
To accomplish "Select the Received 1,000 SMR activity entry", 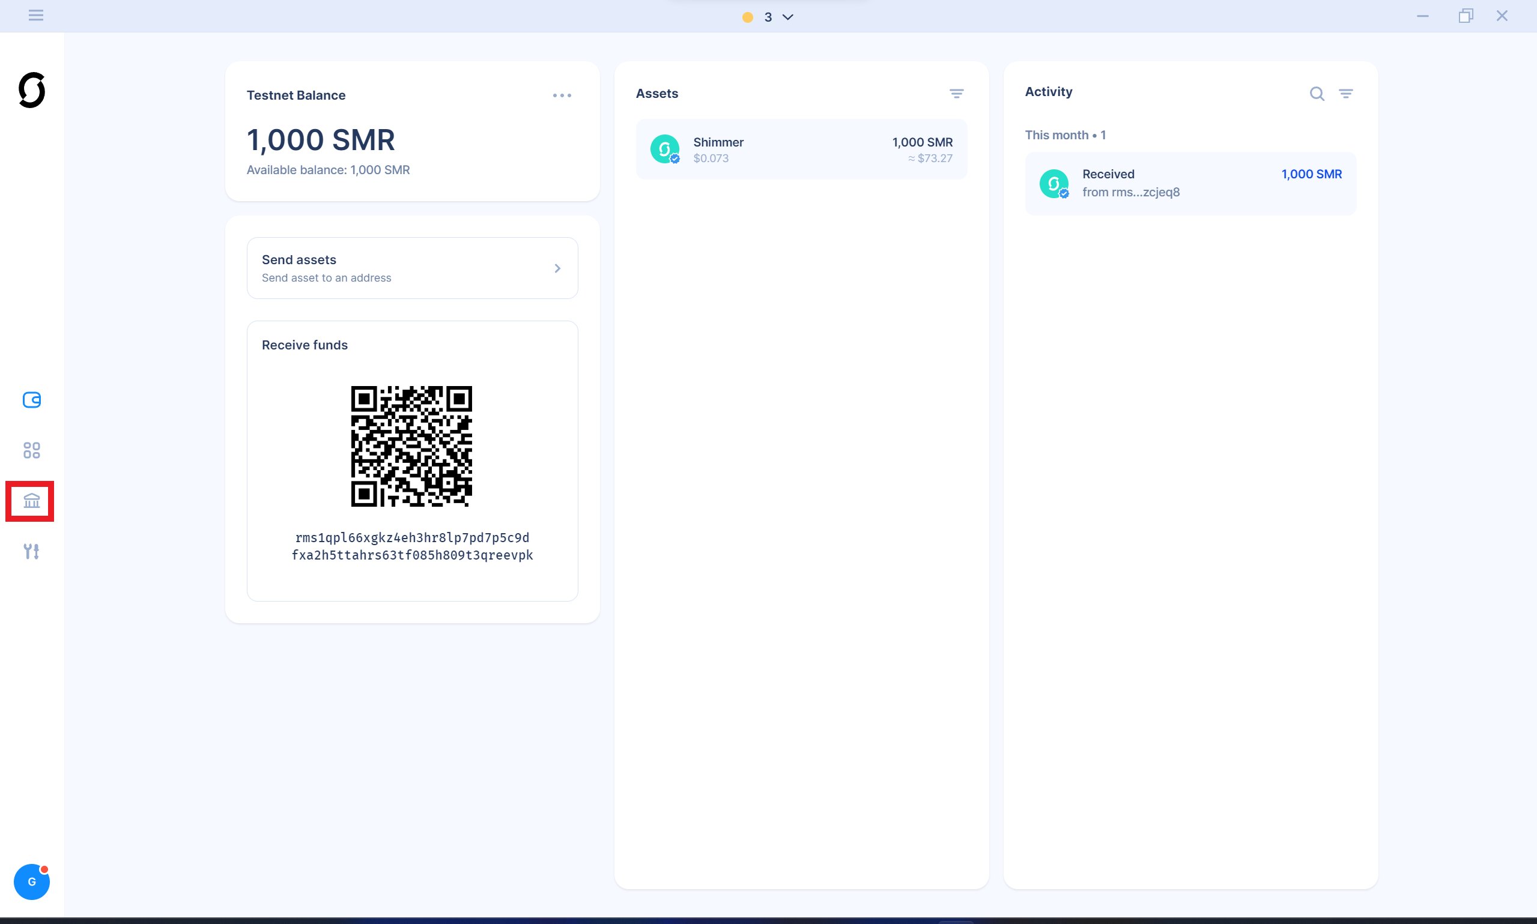I will click(x=1189, y=183).
